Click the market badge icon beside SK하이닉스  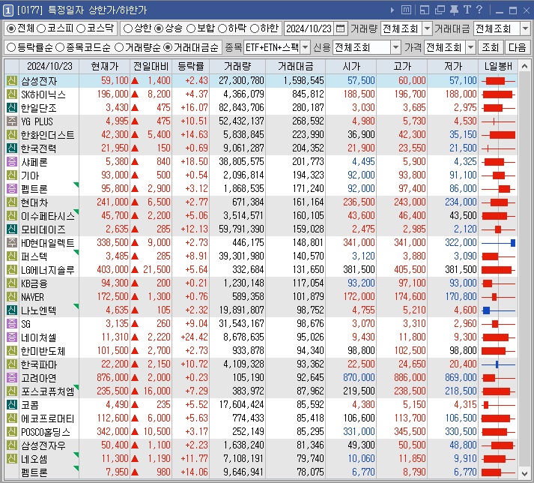12,94
